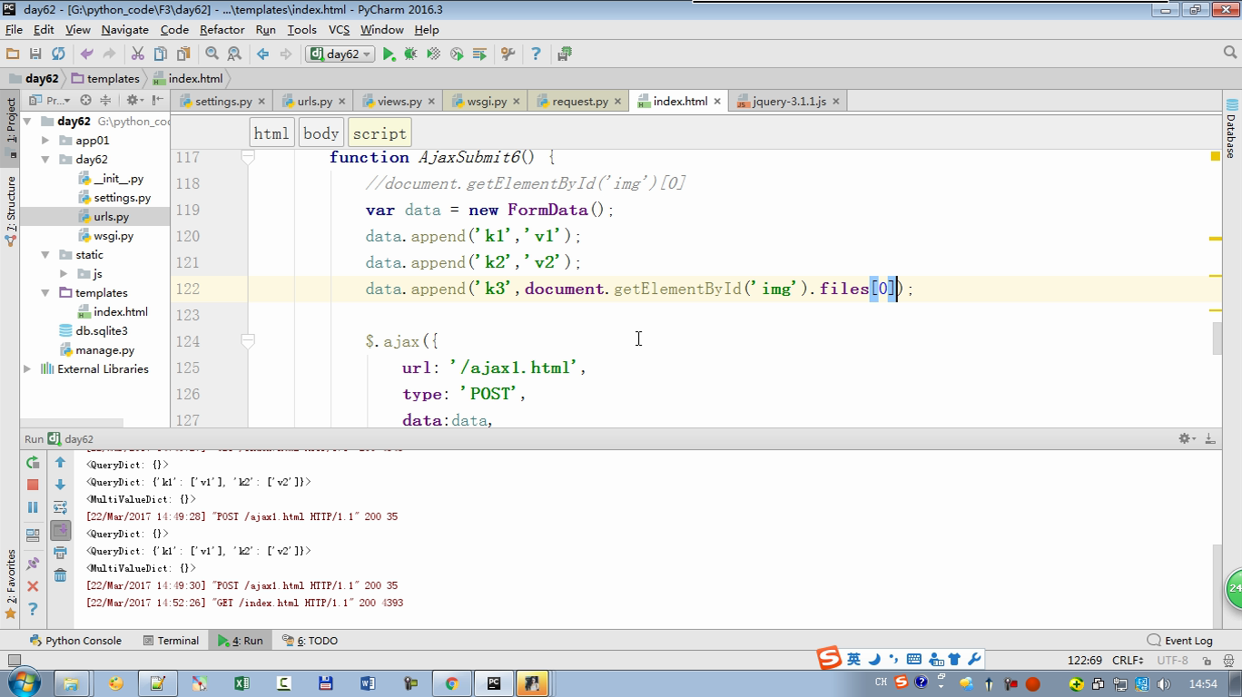Clear all output with the trash icon
1242x697 pixels.
(x=60, y=574)
